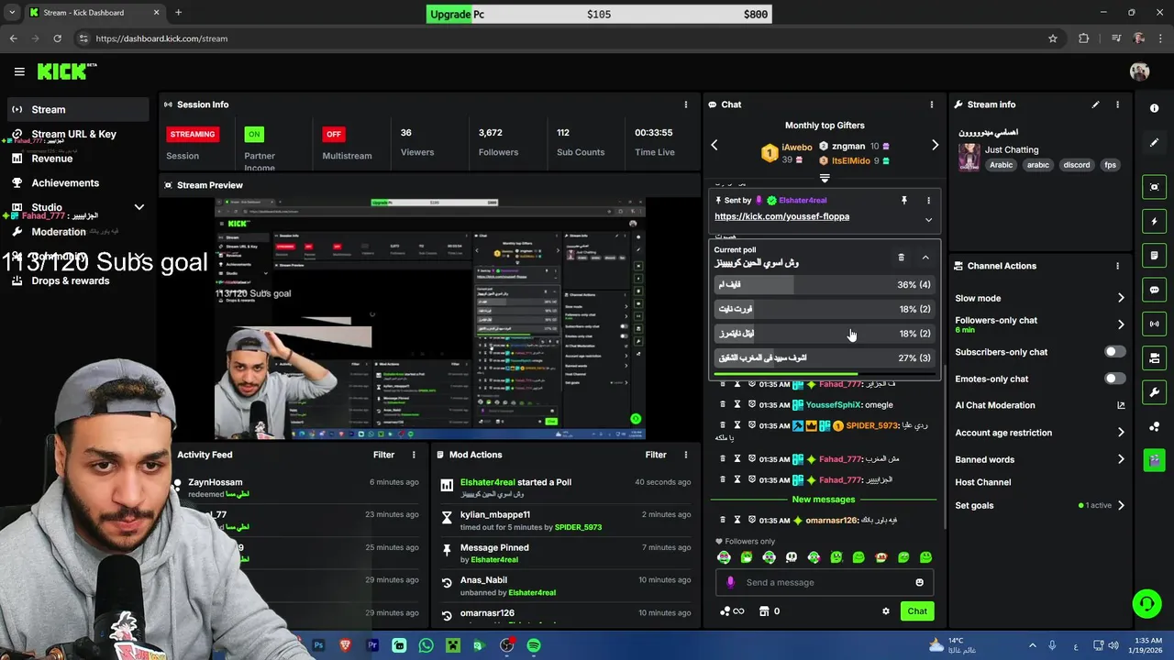Show next top gifters with right arrow
Viewport: 1174px width, 660px height.
tap(935, 145)
